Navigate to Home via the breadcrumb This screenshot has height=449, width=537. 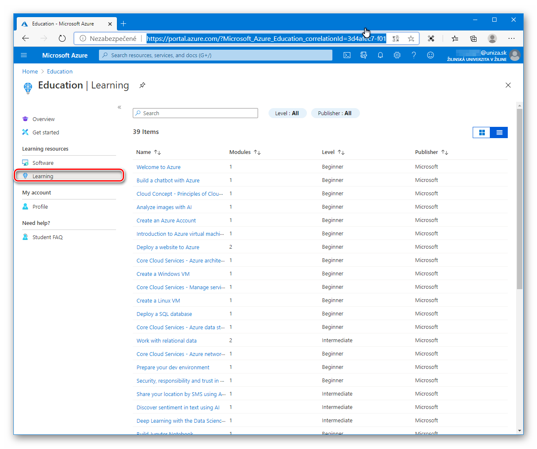tap(30, 71)
